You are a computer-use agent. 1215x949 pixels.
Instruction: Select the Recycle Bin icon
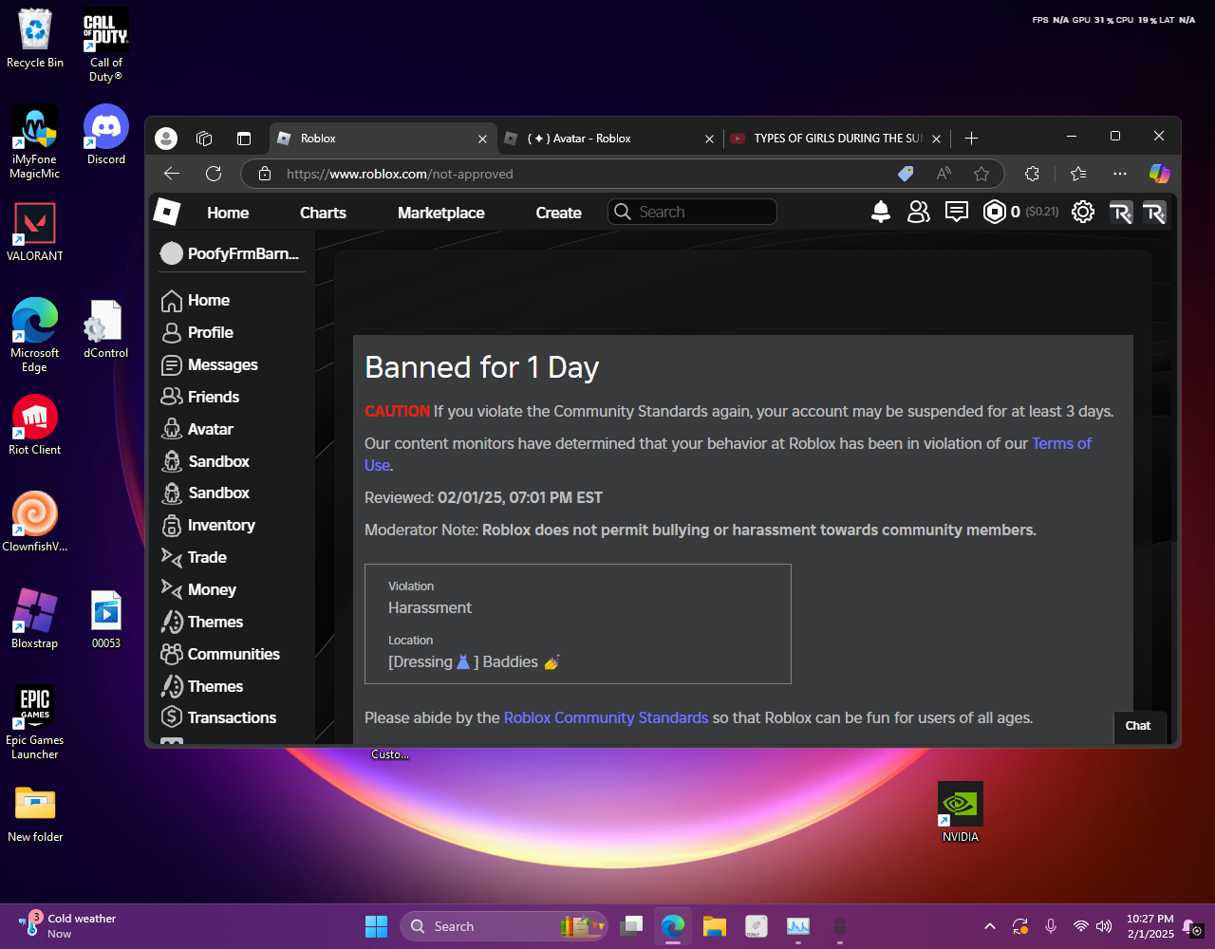[35, 38]
